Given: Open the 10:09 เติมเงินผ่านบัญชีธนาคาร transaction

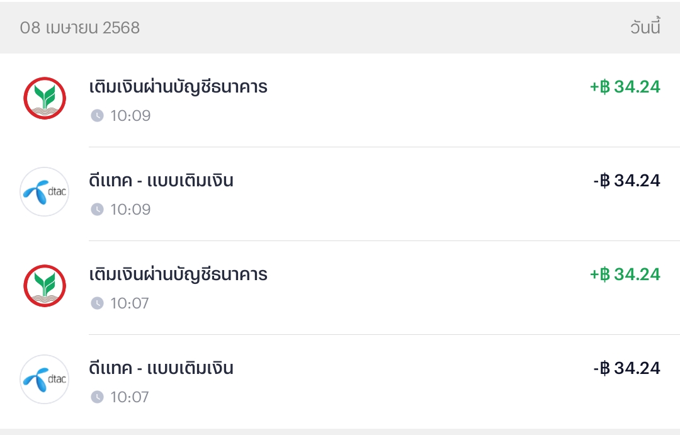Looking at the screenshot, I should point(340,100).
